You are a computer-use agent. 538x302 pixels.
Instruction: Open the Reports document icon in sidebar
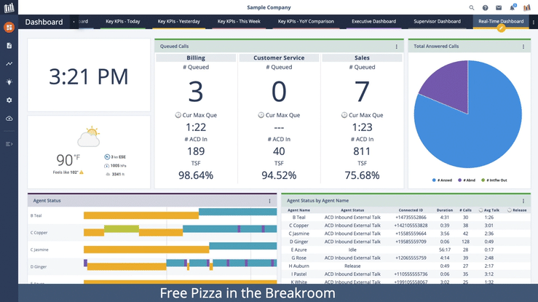pyautogui.click(x=9, y=46)
